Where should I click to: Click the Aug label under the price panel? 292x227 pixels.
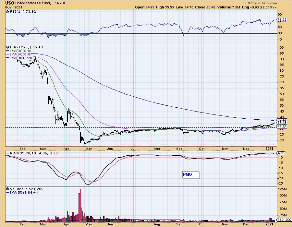pos(157,149)
